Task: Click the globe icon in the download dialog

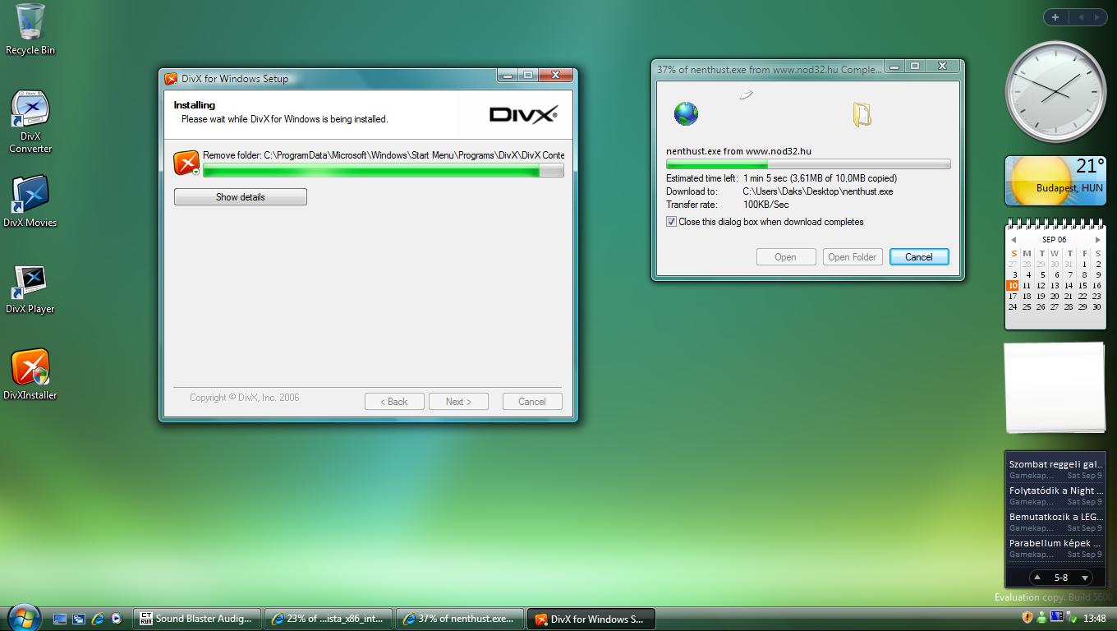Action: point(686,113)
